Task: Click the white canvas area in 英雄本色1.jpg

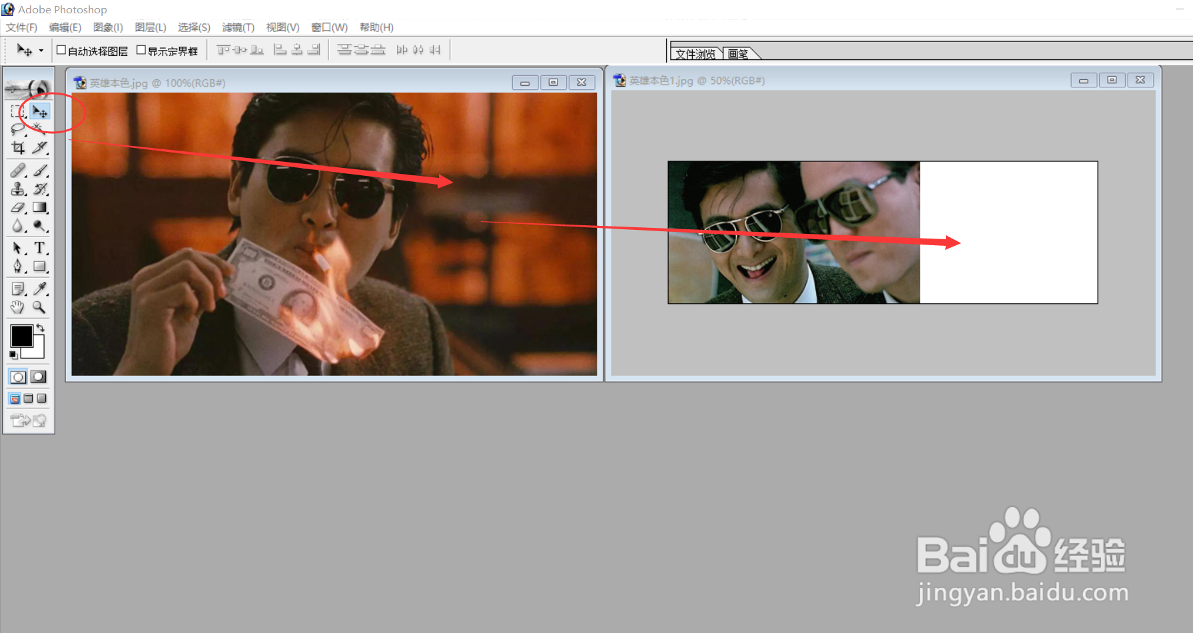Action: point(1008,233)
